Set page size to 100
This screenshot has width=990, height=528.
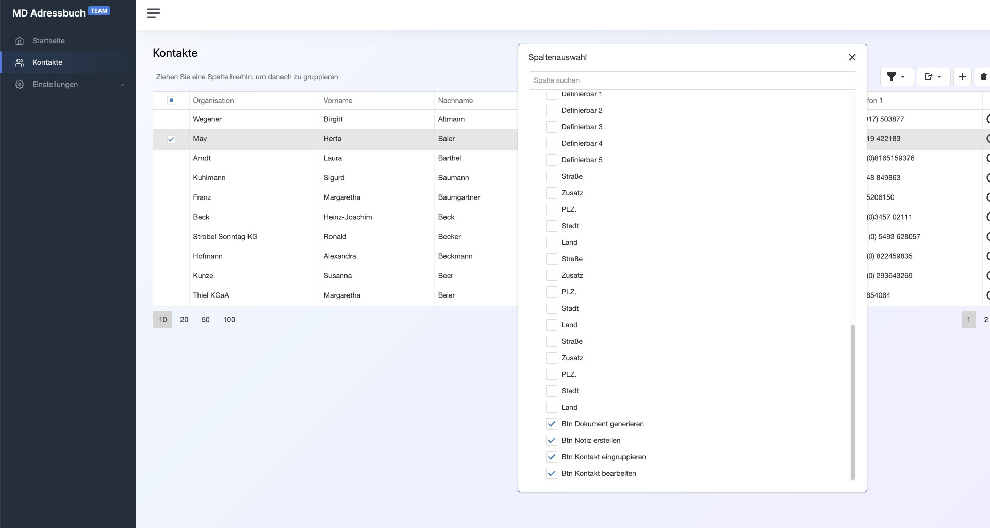[229, 320]
